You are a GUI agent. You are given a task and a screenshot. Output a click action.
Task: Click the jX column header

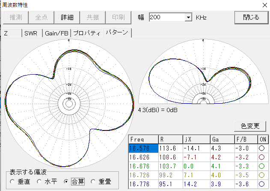pyautogui.click(x=196, y=139)
